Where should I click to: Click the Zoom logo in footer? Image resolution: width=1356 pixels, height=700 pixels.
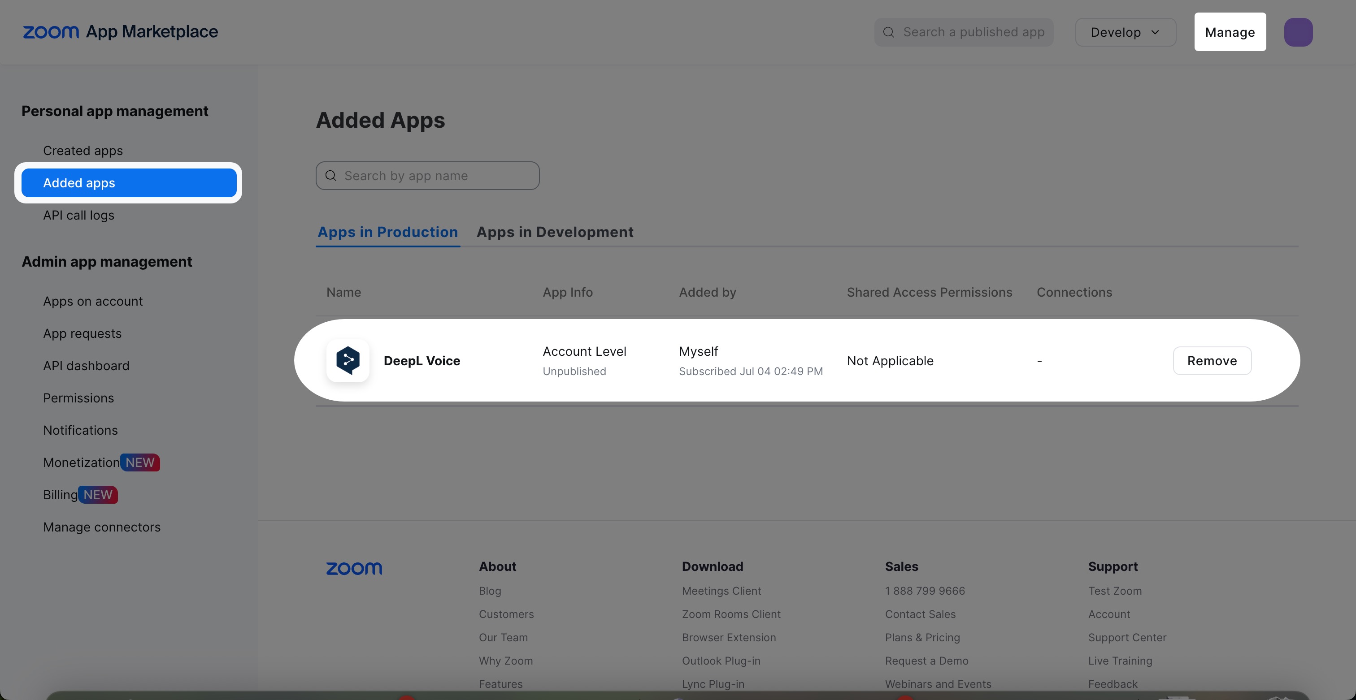click(x=354, y=568)
